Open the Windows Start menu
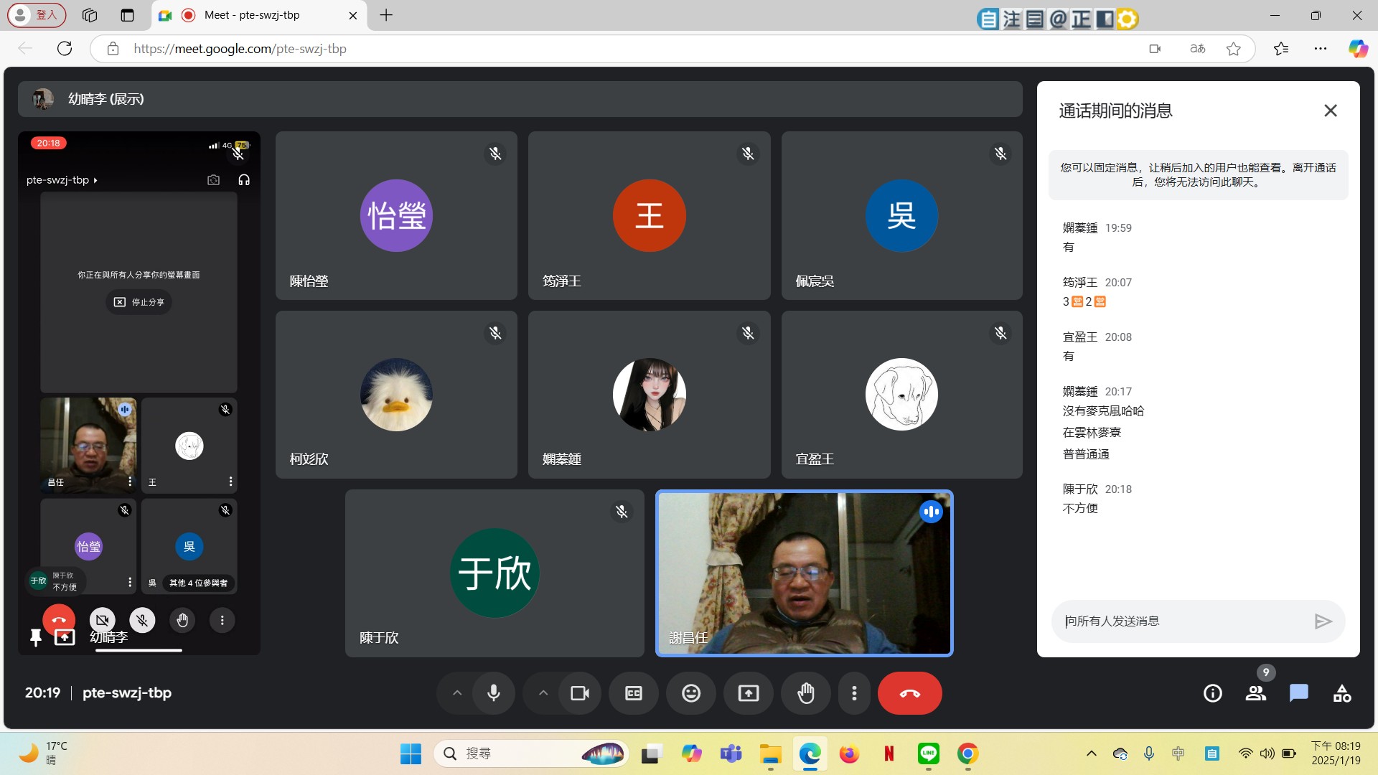This screenshot has width=1378, height=775. coord(411,753)
